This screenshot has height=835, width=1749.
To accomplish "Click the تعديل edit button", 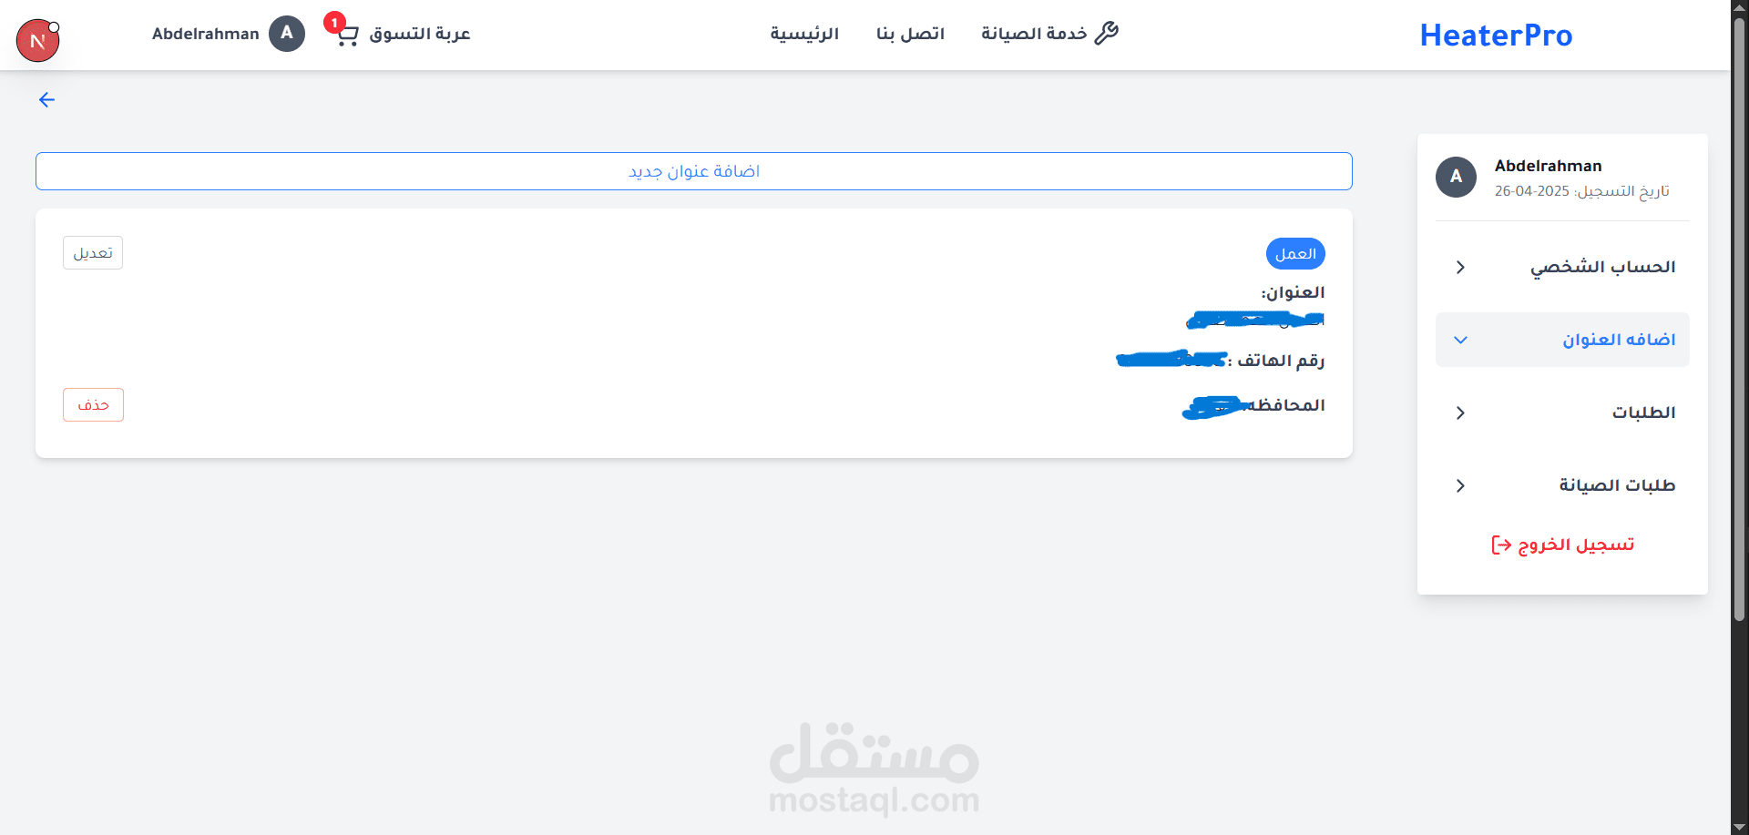I will click(93, 252).
